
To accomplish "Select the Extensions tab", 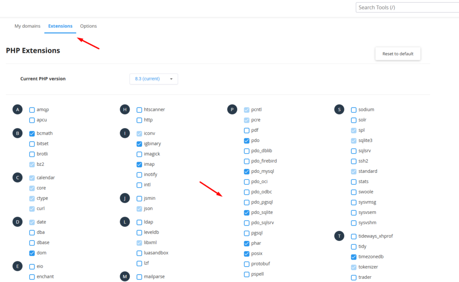I will [x=60, y=26].
